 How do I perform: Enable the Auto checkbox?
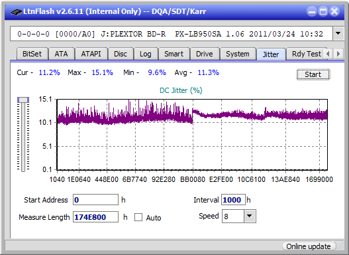click(x=138, y=217)
